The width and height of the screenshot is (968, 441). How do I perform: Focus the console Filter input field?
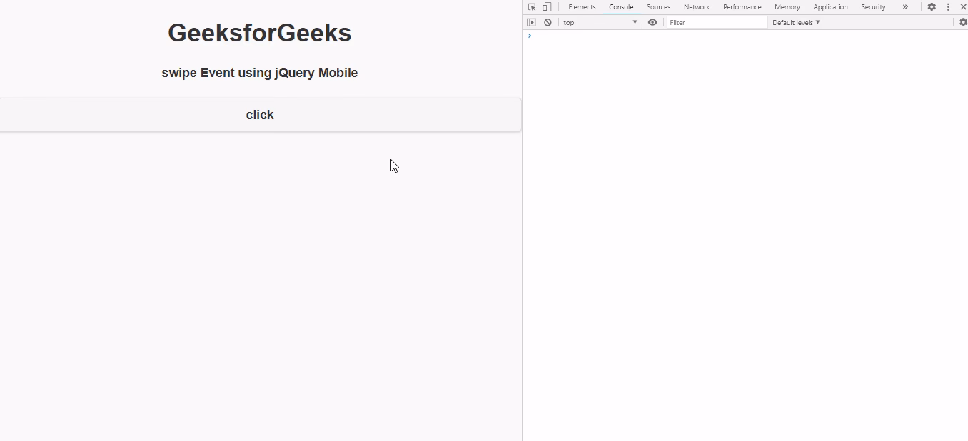coord(717,23)
